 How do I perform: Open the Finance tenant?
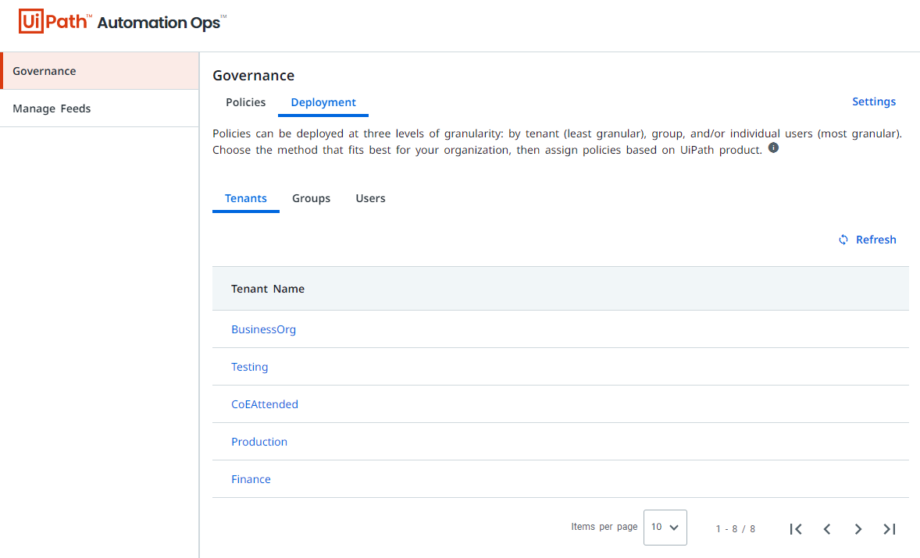[251, 479]
